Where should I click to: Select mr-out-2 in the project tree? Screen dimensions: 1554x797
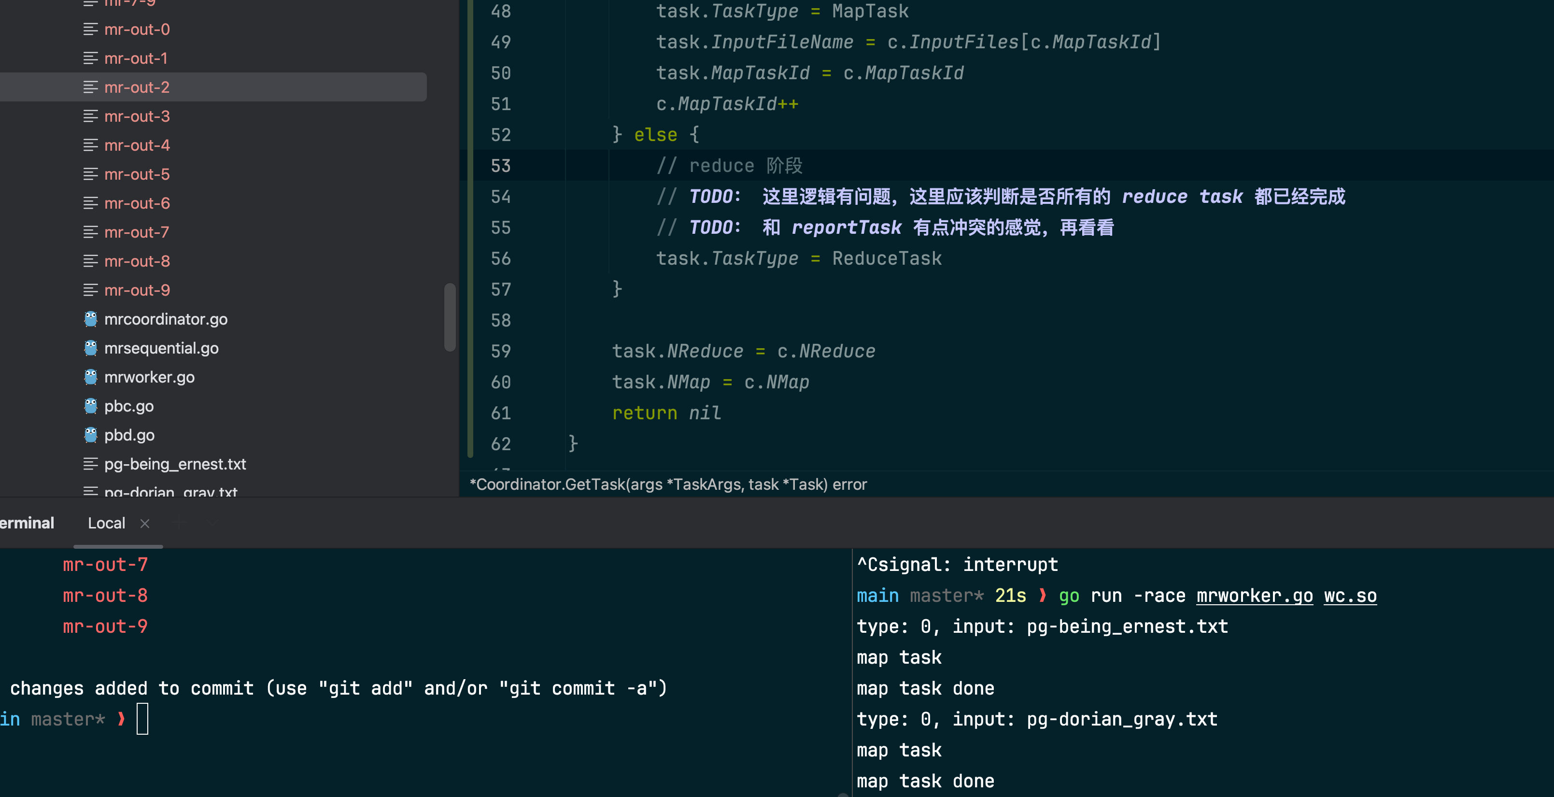[136, 87]
